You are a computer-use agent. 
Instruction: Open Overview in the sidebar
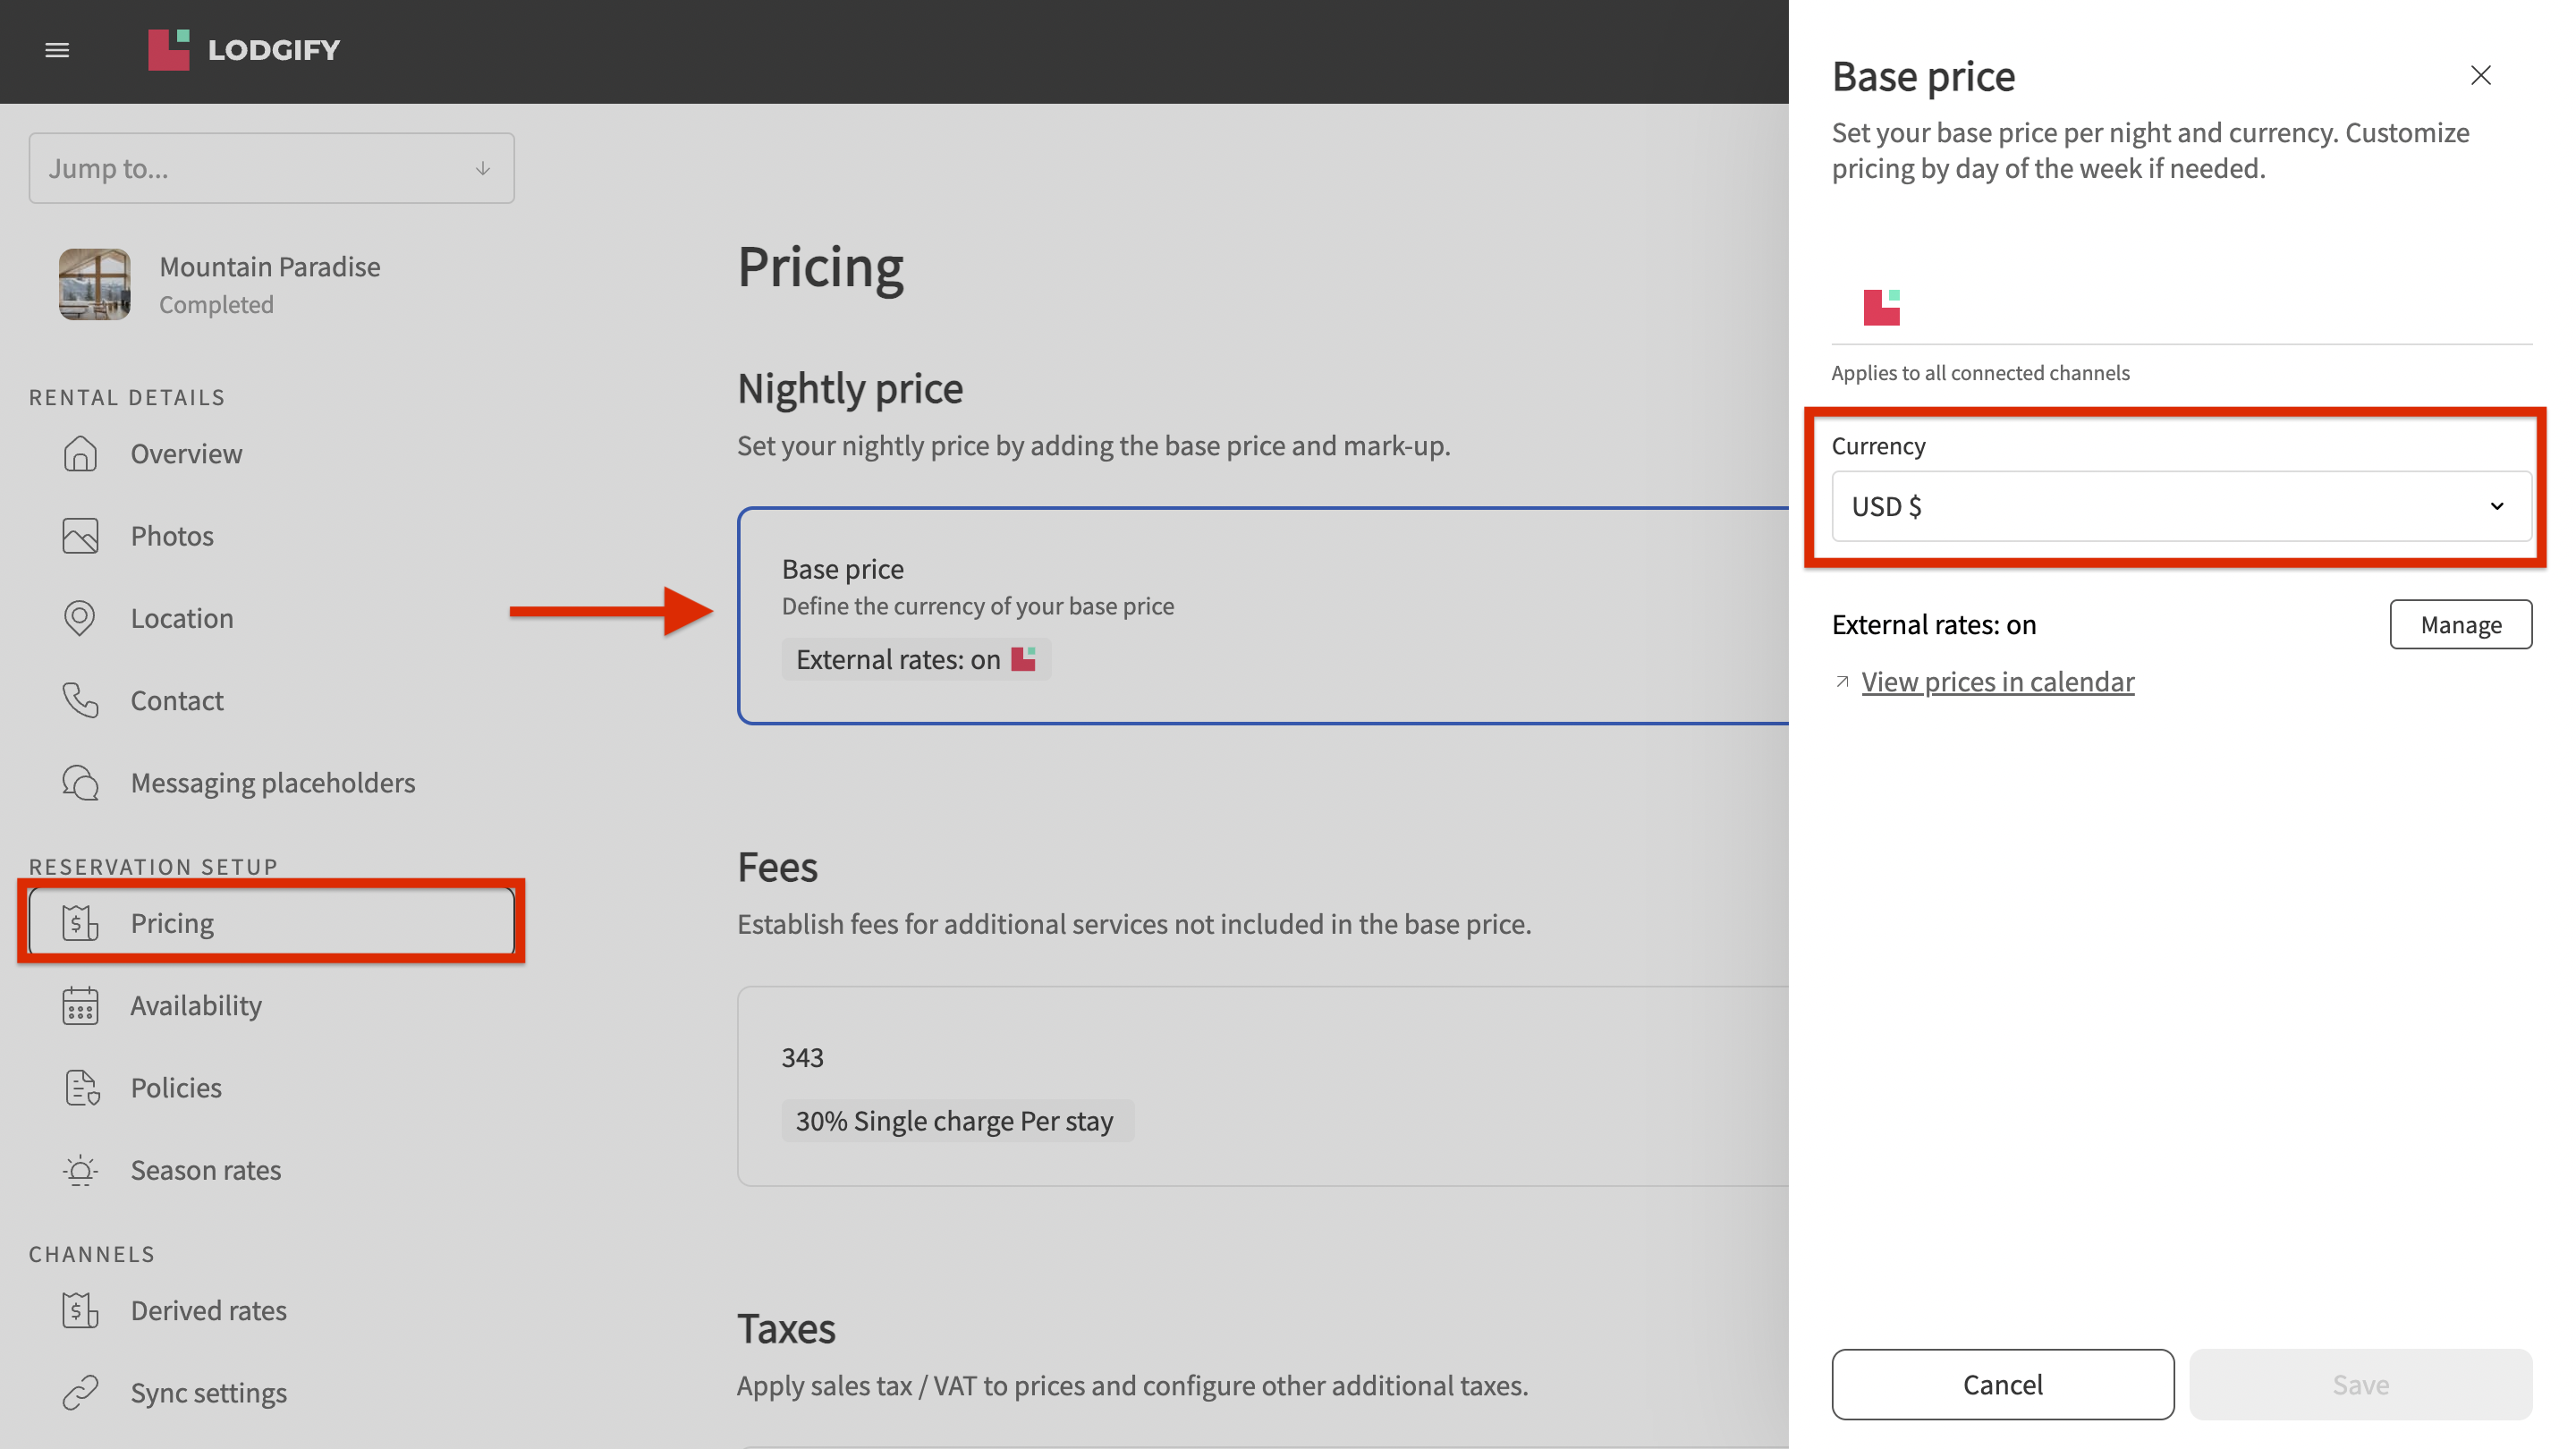click(271, 454)
